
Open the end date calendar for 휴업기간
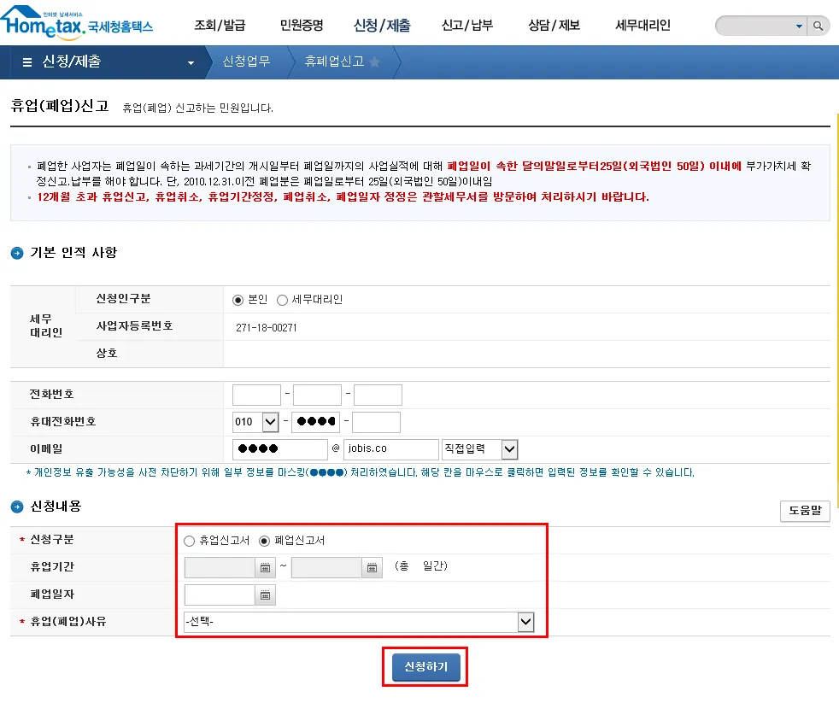(x=372, y=566)
